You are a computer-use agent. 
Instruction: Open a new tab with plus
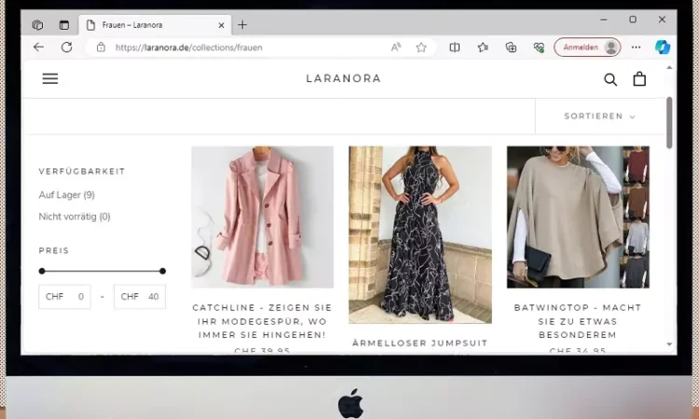pyautogui.click(x=242, y=25)
